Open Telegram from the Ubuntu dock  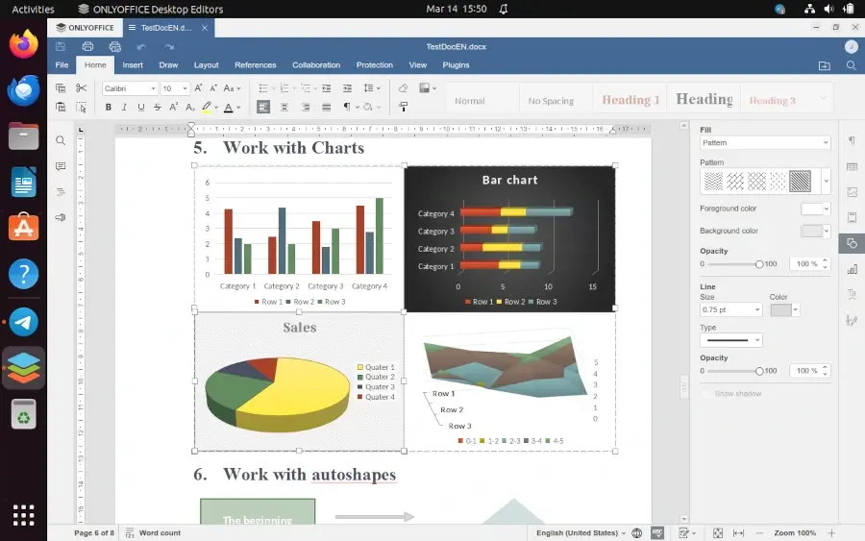[23, 322]
